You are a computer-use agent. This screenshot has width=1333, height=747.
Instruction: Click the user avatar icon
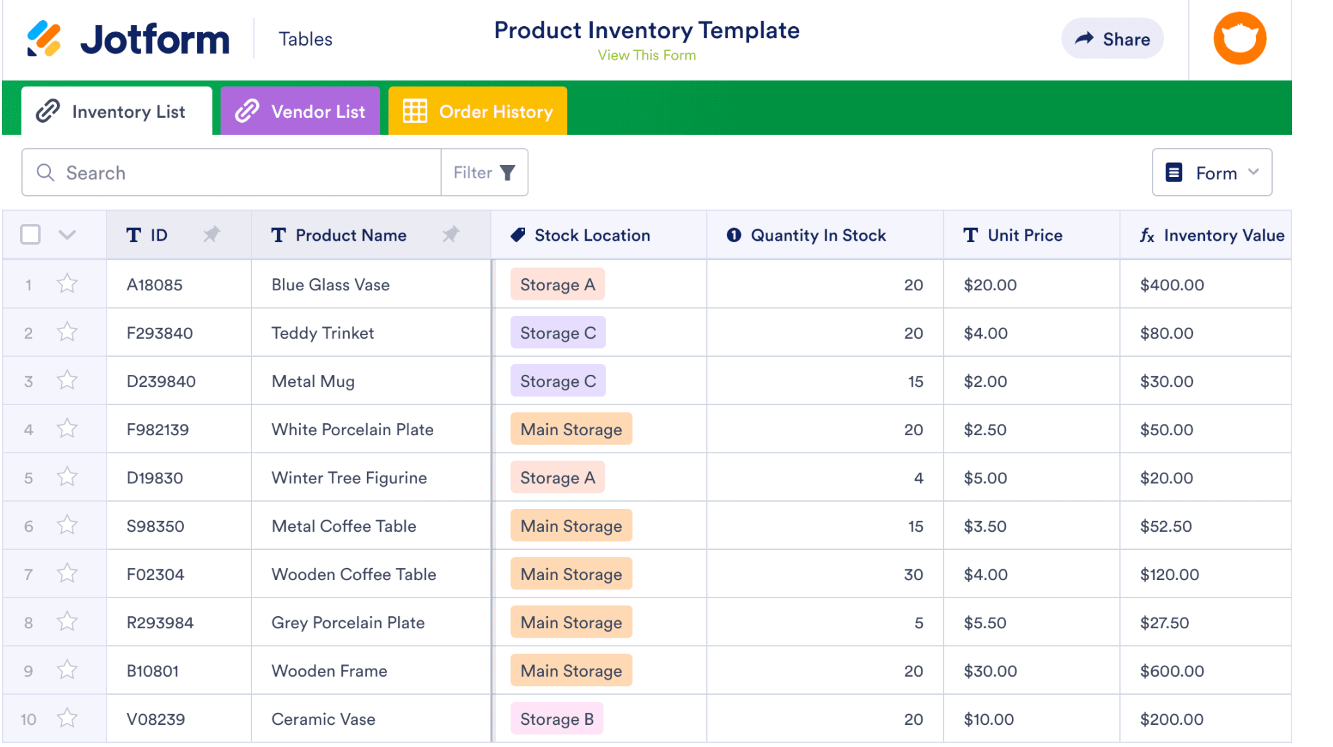(x=1239, y=39)
